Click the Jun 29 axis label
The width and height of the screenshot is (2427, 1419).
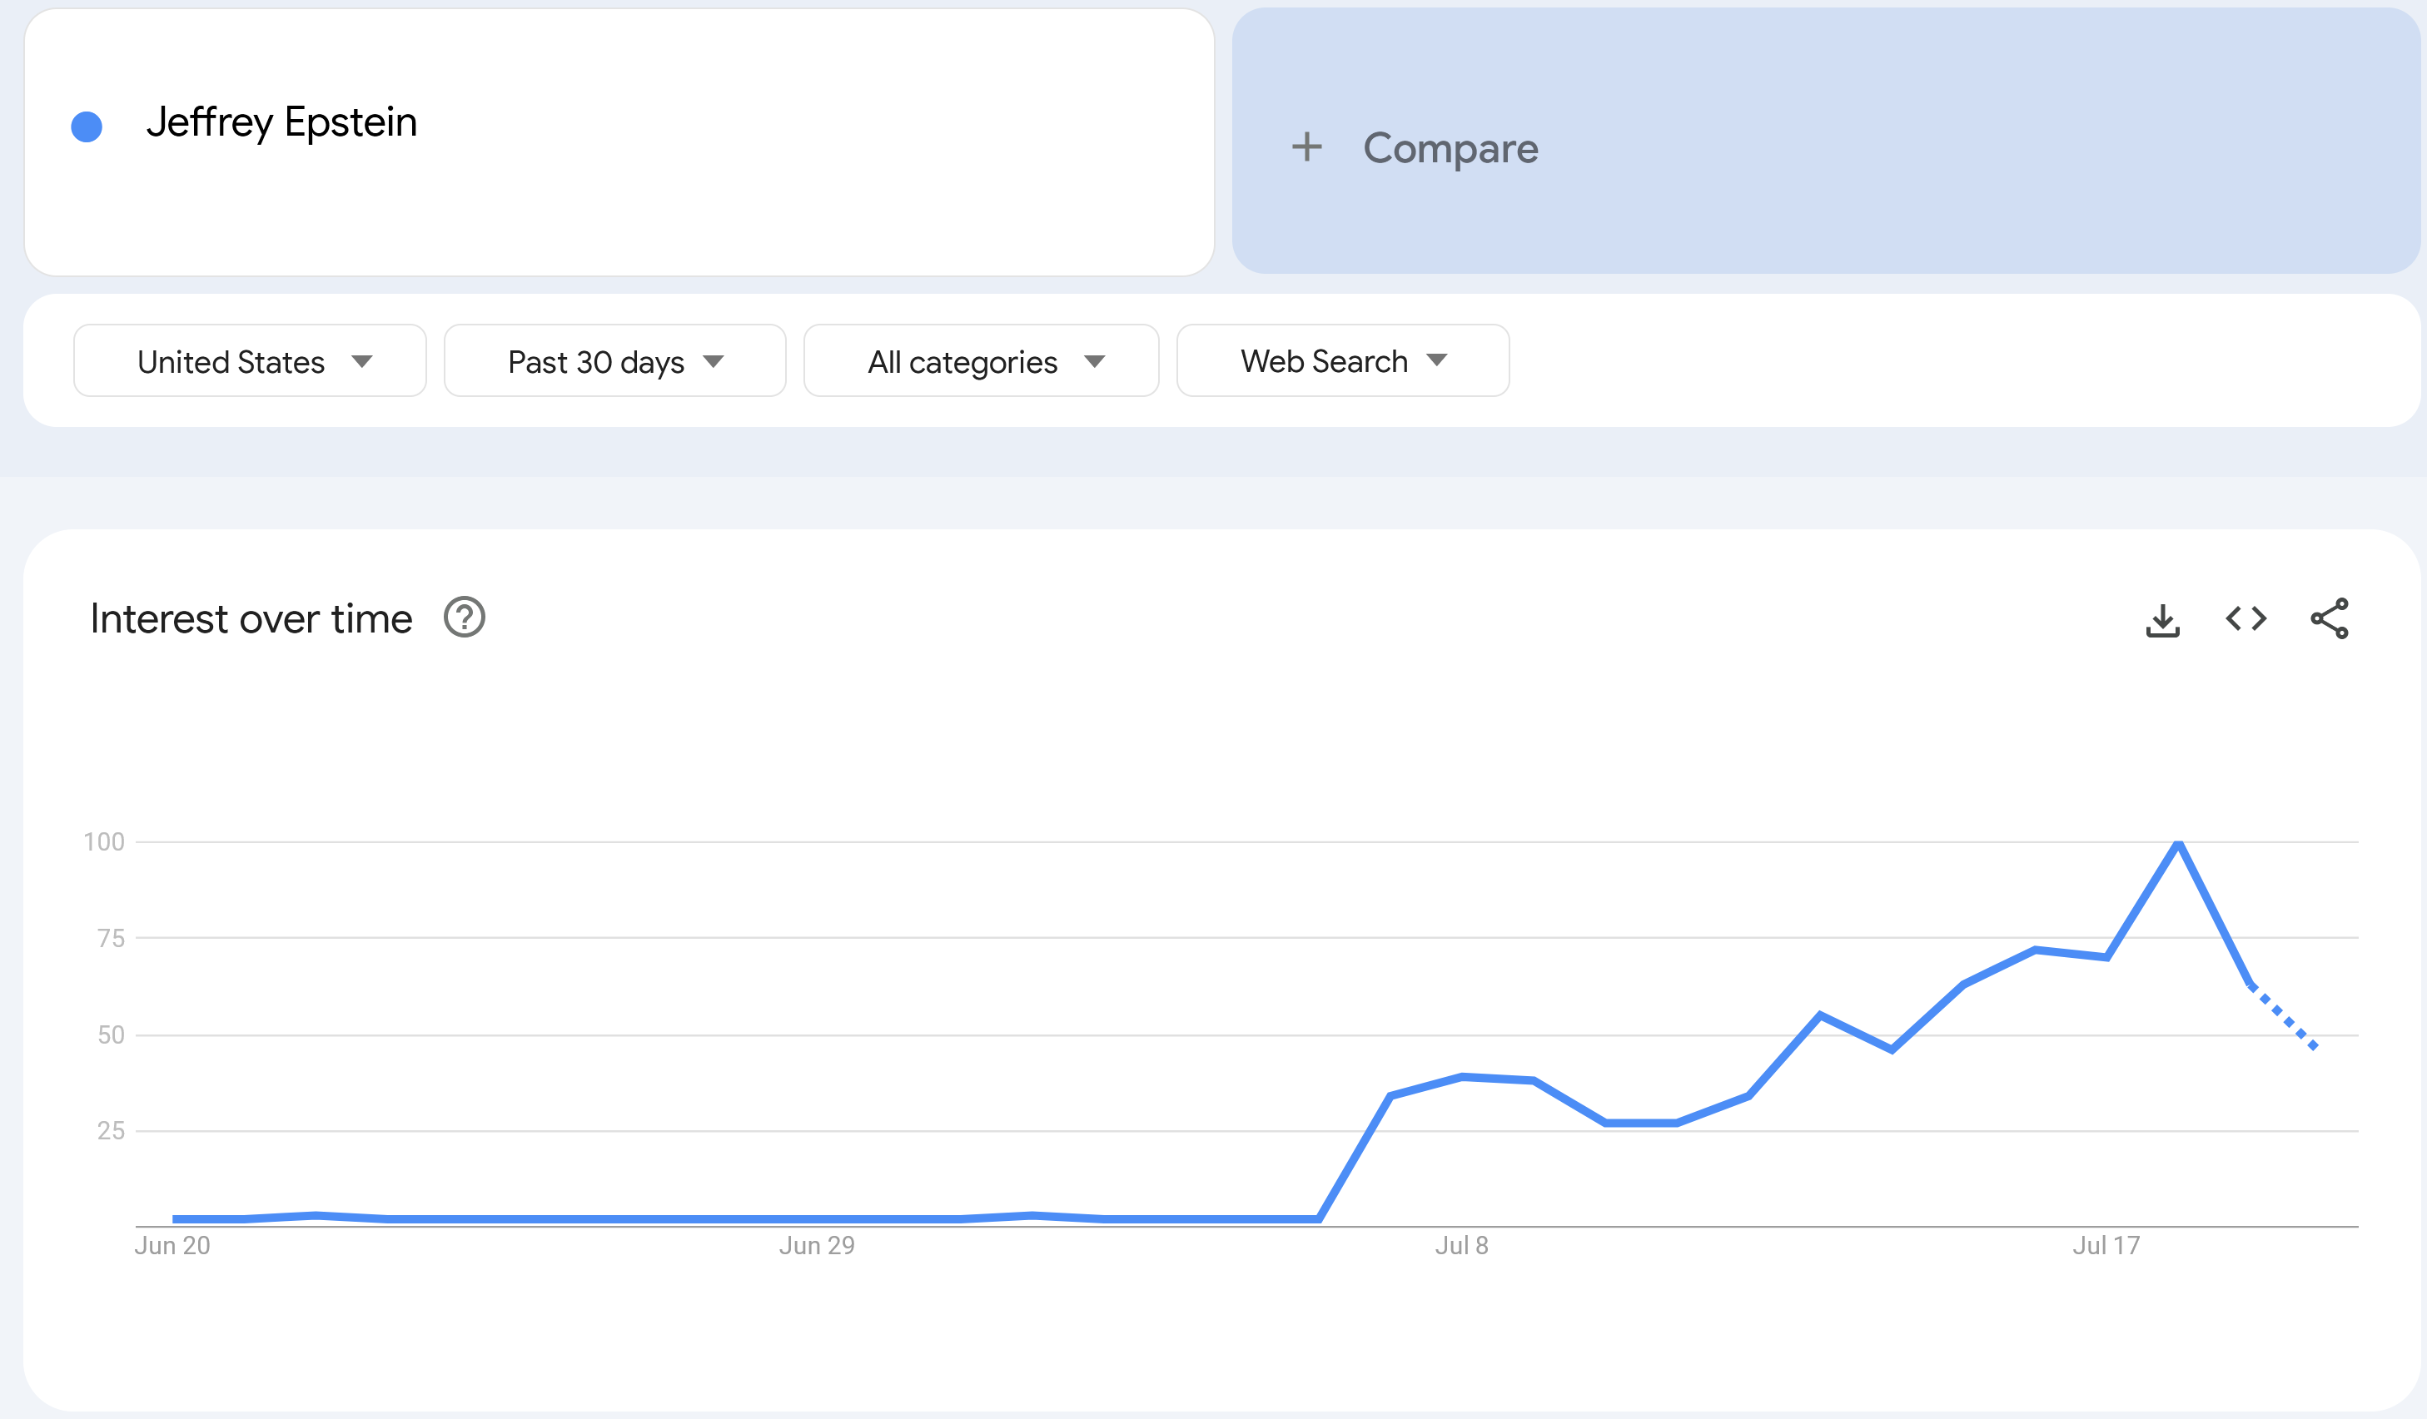pos(817,1246)
